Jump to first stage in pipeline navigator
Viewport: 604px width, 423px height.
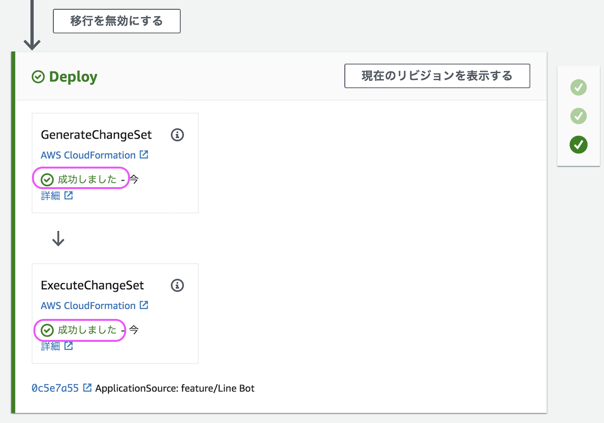(x=578, y=87)
